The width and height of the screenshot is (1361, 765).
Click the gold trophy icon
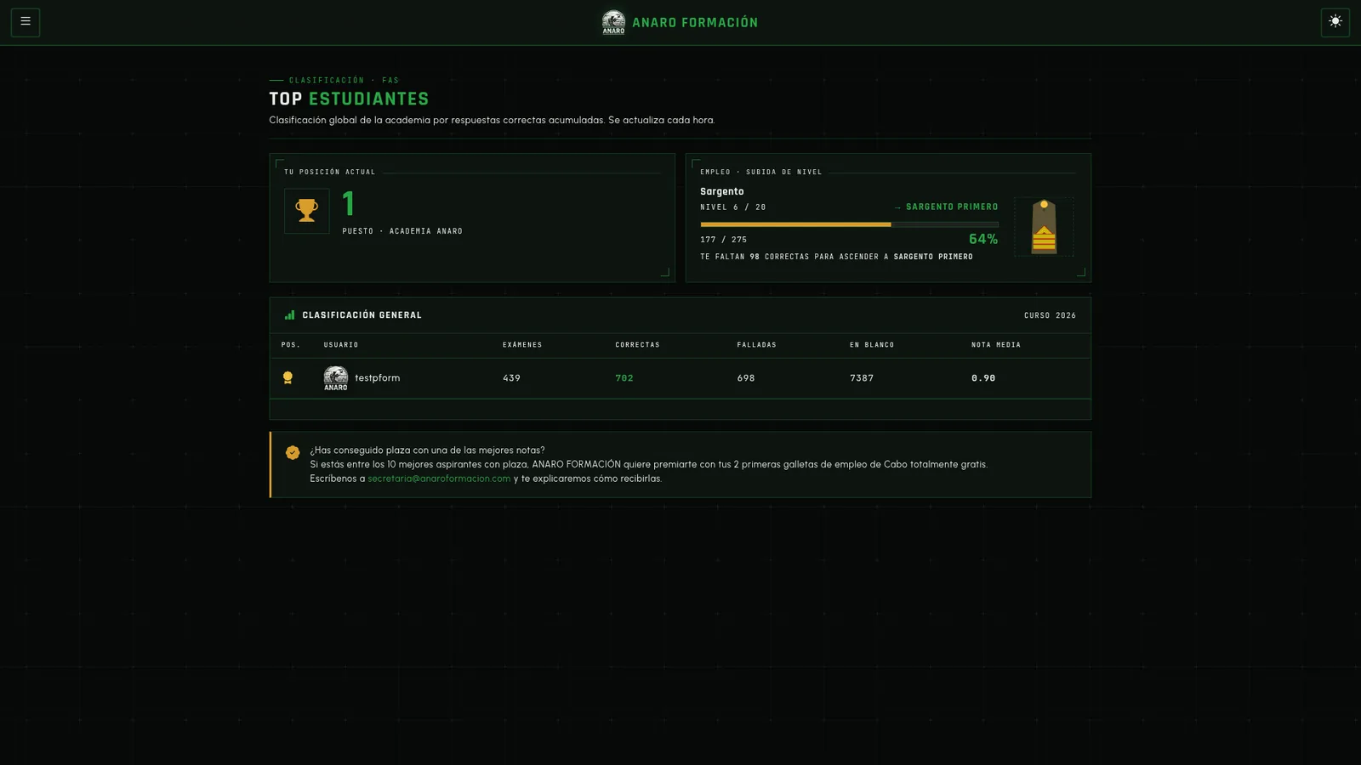(x=307, y=211)
